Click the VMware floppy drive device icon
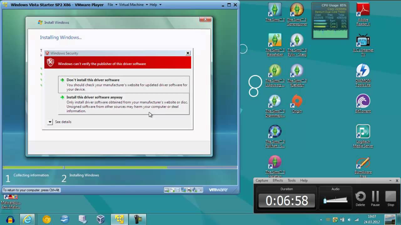 (178, 190)
